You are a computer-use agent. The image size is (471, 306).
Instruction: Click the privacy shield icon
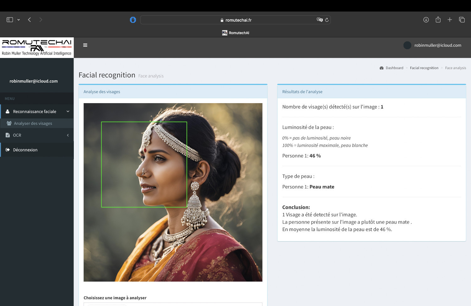click(x=133, y=20)
